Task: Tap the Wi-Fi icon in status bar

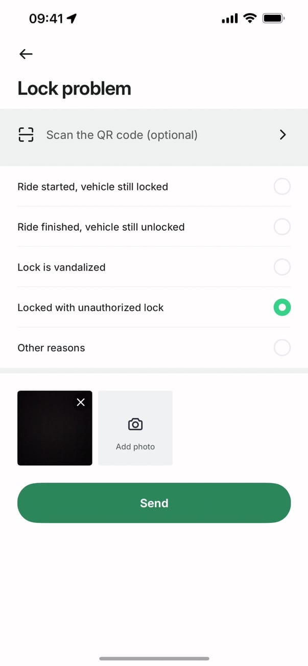Action: point(250,19)
